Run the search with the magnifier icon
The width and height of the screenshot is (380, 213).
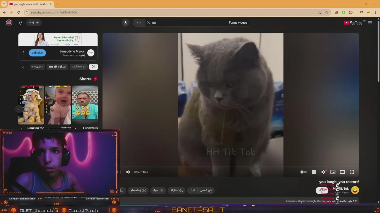pyautogui.click(x=139, y=23)
